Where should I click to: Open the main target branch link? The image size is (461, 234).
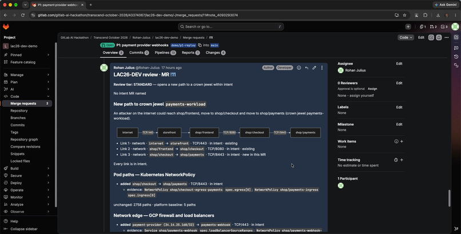pos(214,45)
